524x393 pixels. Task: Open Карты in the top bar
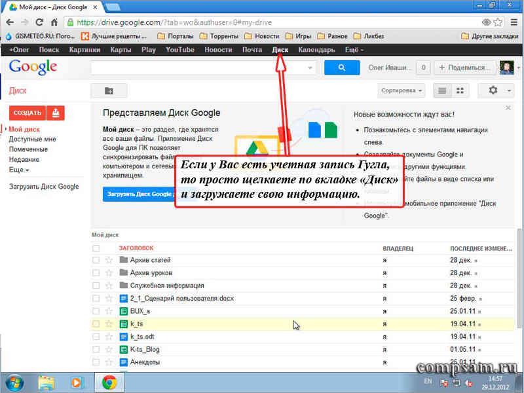(121, 50)
